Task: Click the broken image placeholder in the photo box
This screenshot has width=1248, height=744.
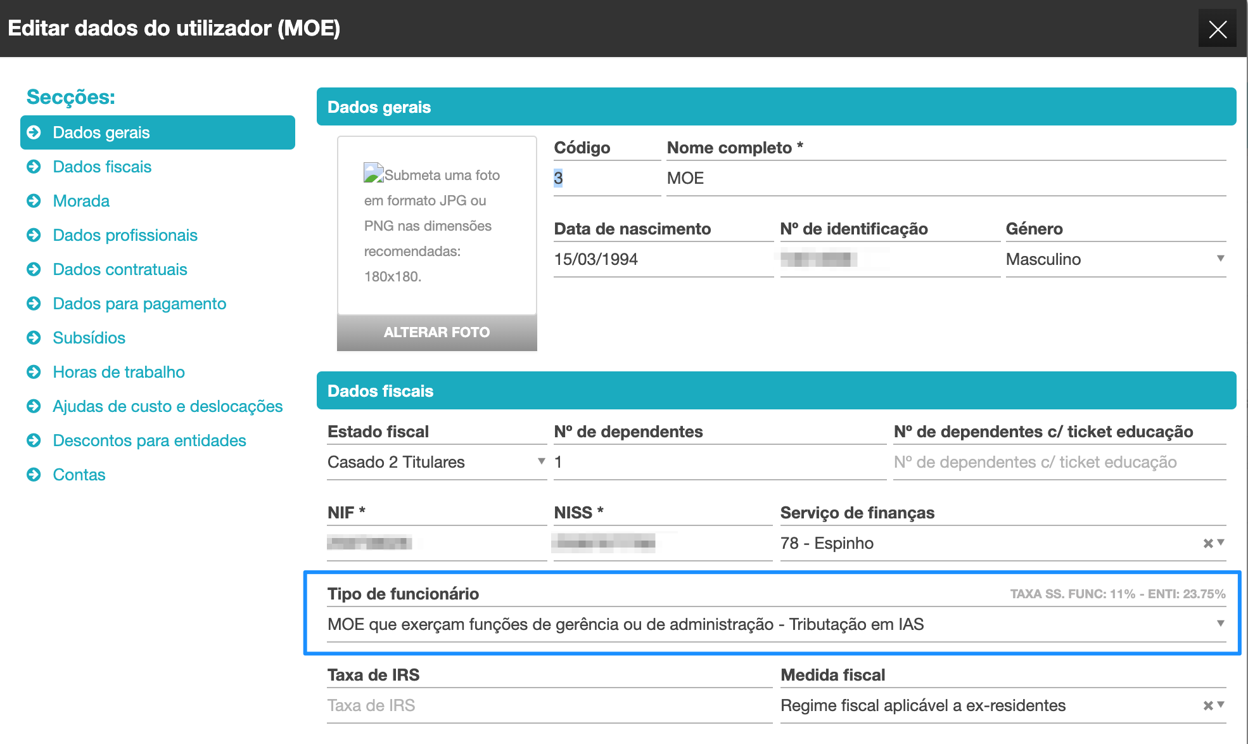Action: coord(373,172)
